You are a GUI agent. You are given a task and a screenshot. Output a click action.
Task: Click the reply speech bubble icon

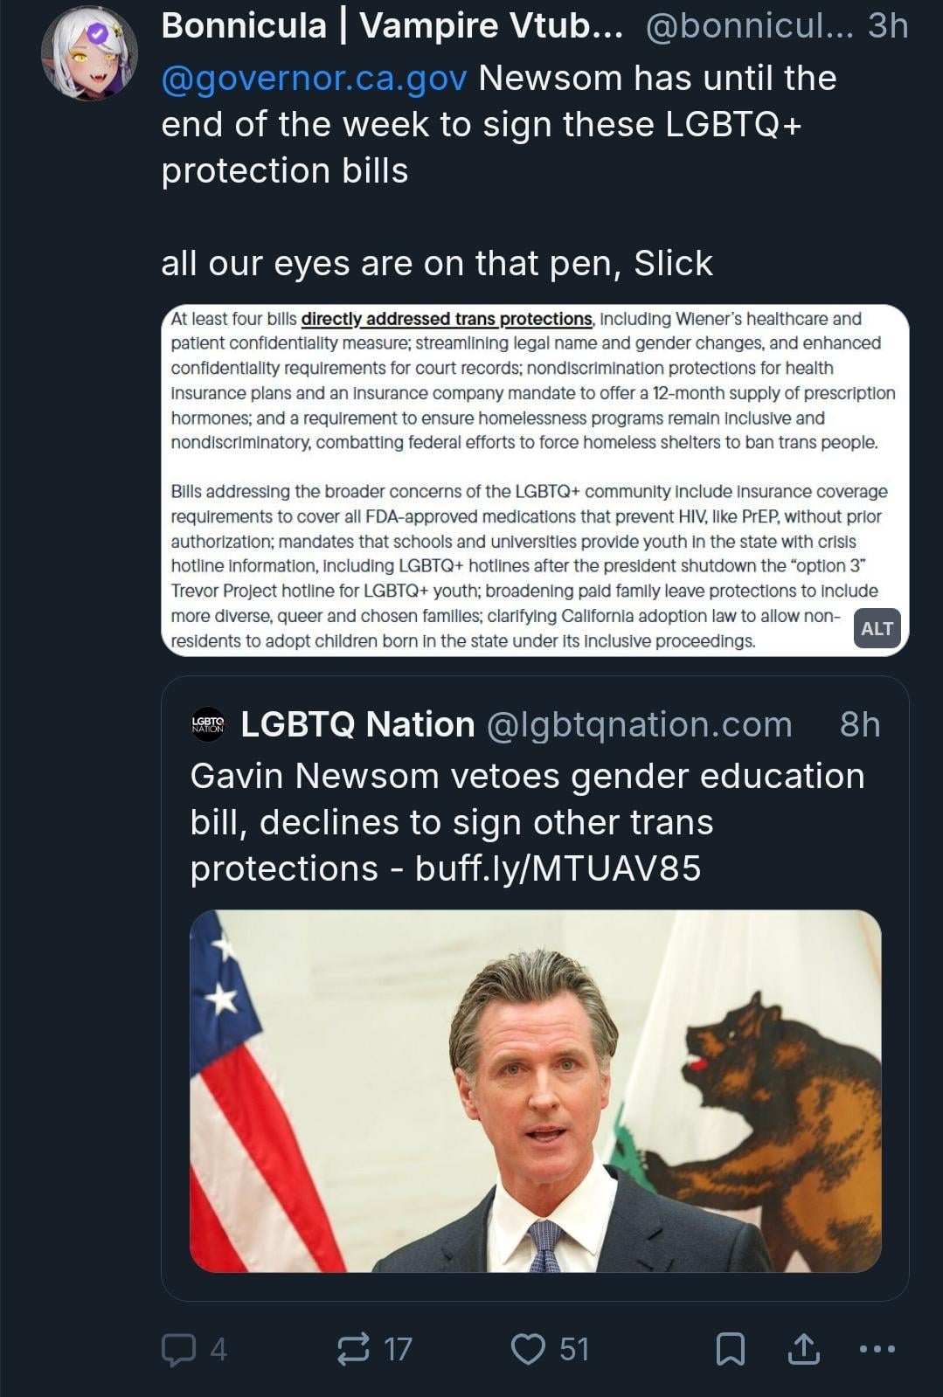[178, 1349]
